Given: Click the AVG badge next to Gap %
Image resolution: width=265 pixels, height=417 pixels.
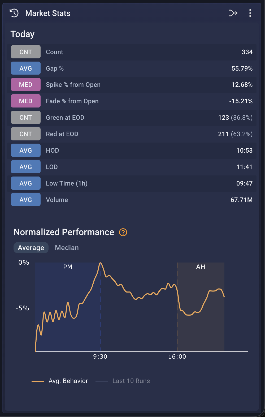Looking at the screenshot, I should (26, 68).
